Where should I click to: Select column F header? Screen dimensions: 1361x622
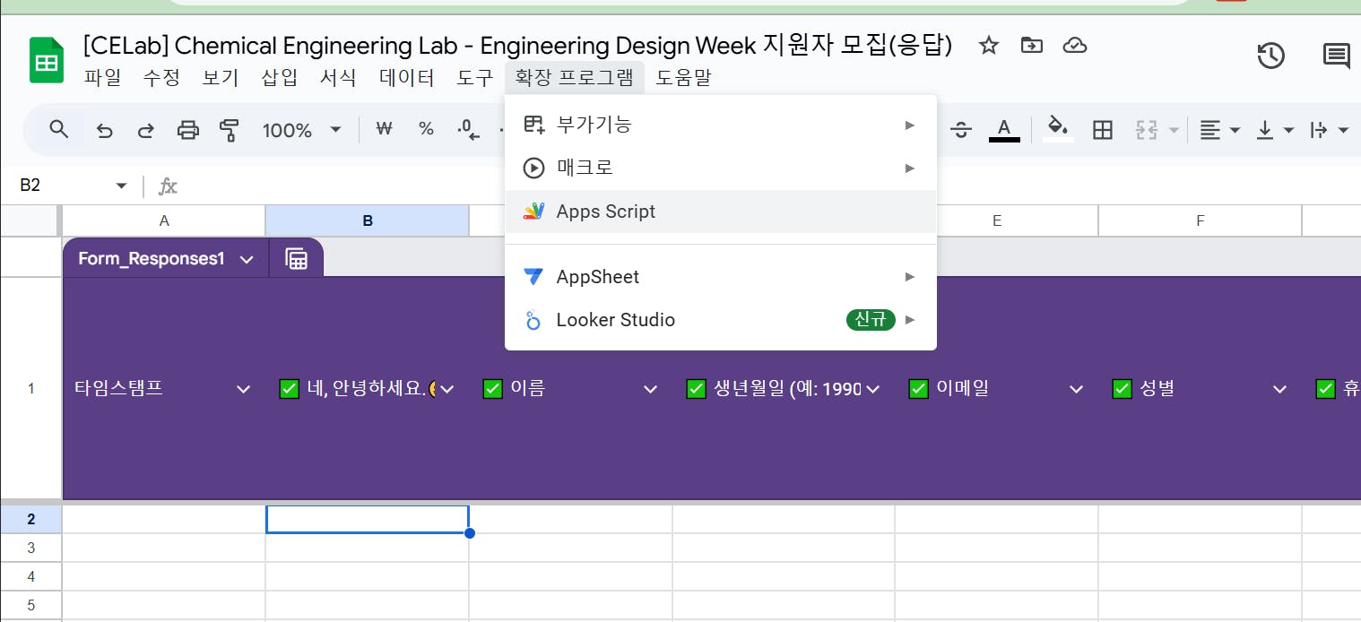1201,220
